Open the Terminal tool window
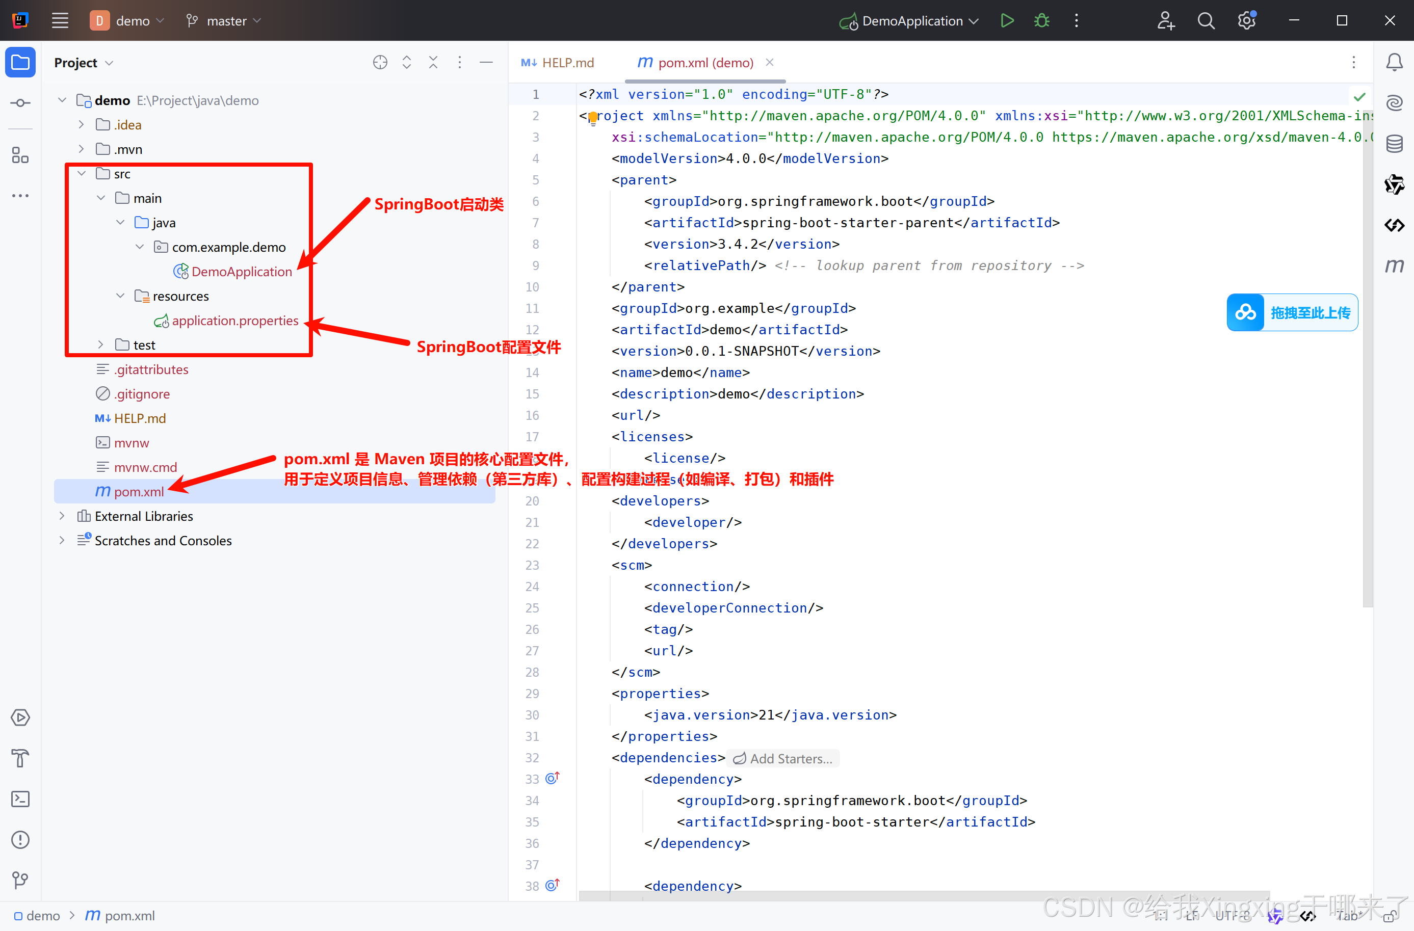 pos(20,799)
